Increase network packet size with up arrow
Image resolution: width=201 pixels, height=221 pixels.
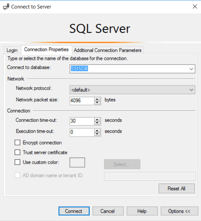(x=97, y=99)
